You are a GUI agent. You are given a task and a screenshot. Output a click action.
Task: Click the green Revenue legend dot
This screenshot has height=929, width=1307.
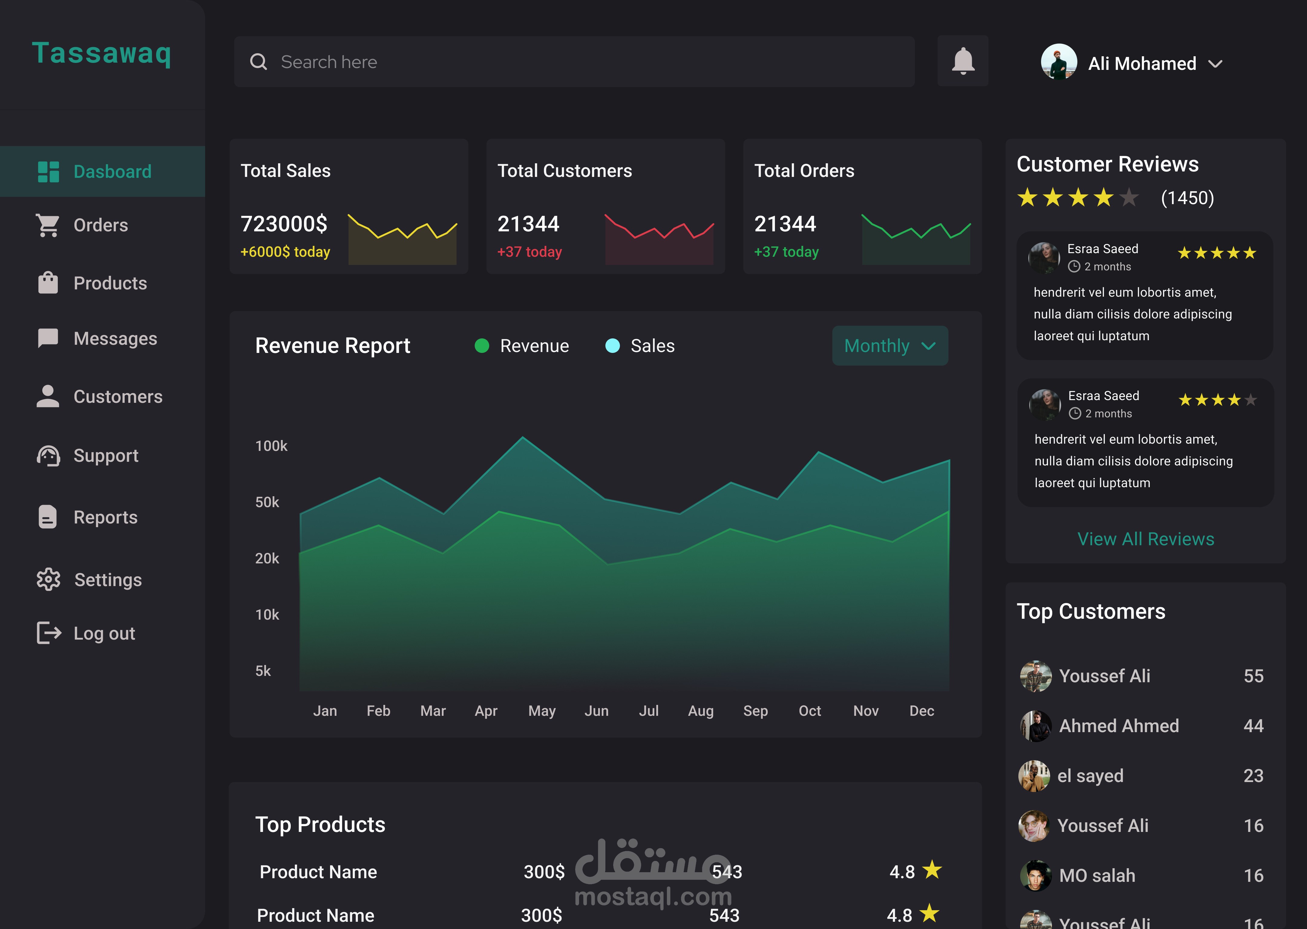coord(482,346)
